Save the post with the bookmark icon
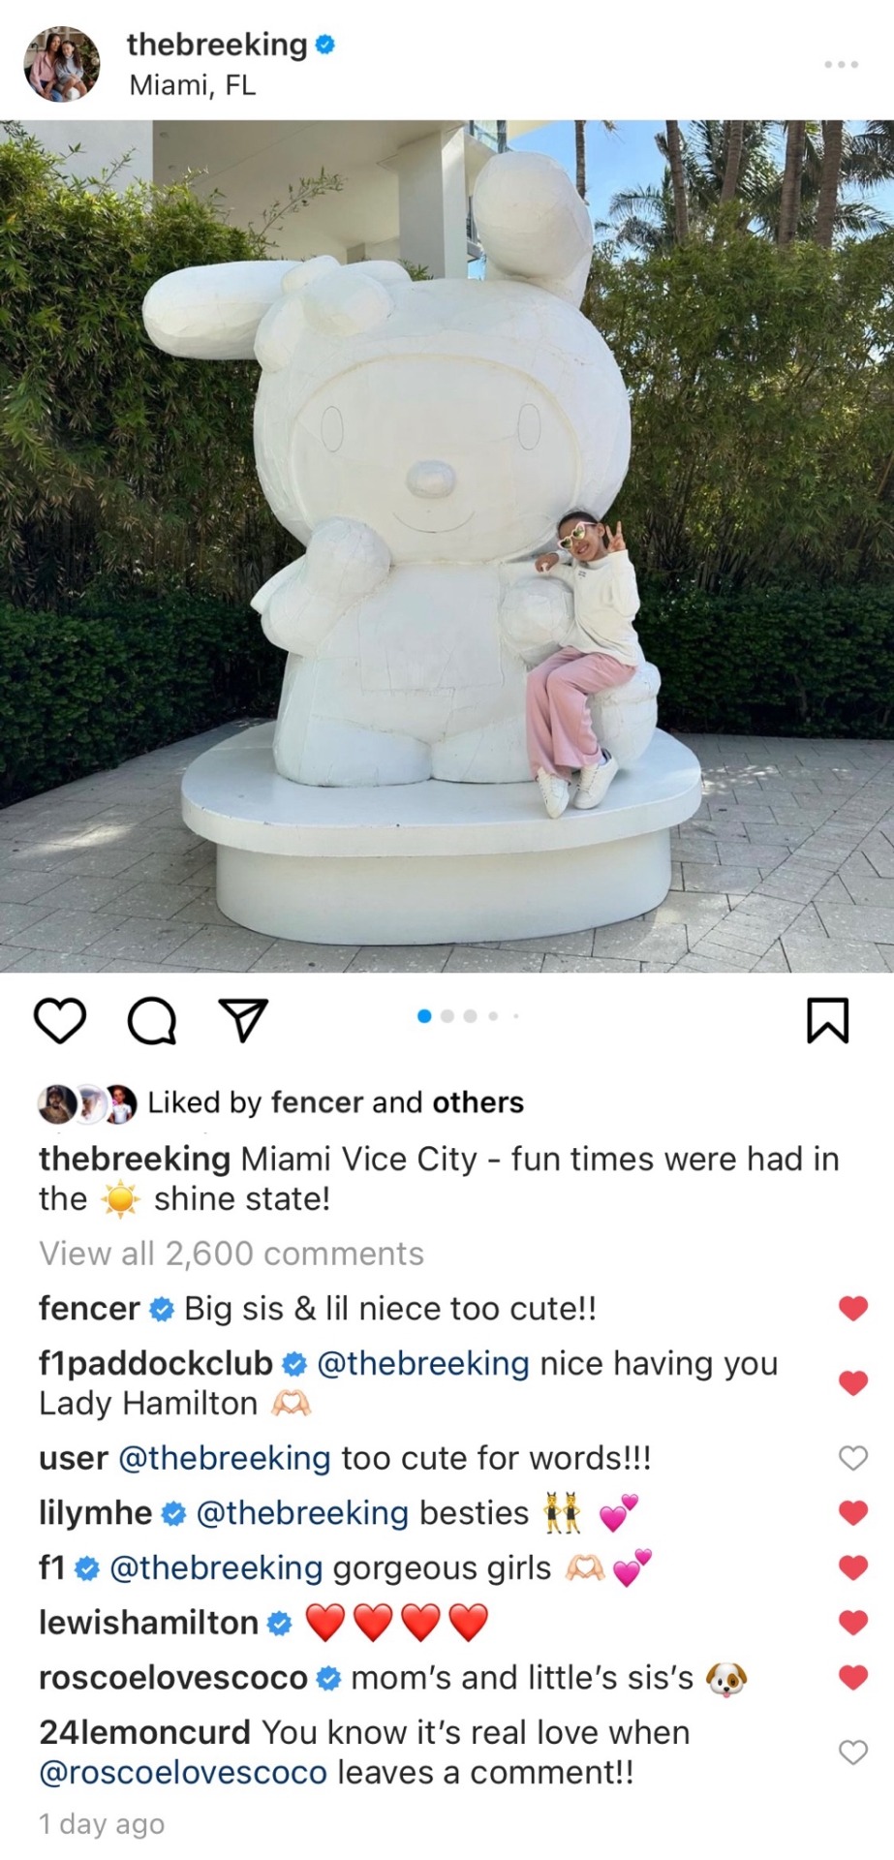This screenshot has width=894, height=1860. (x=828, y=1021)
